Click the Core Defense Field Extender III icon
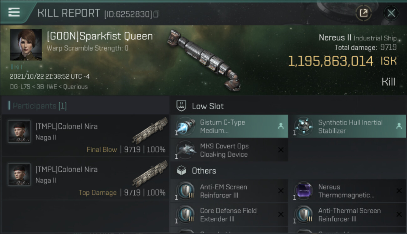The image size is (407, 234). point(186,215)
